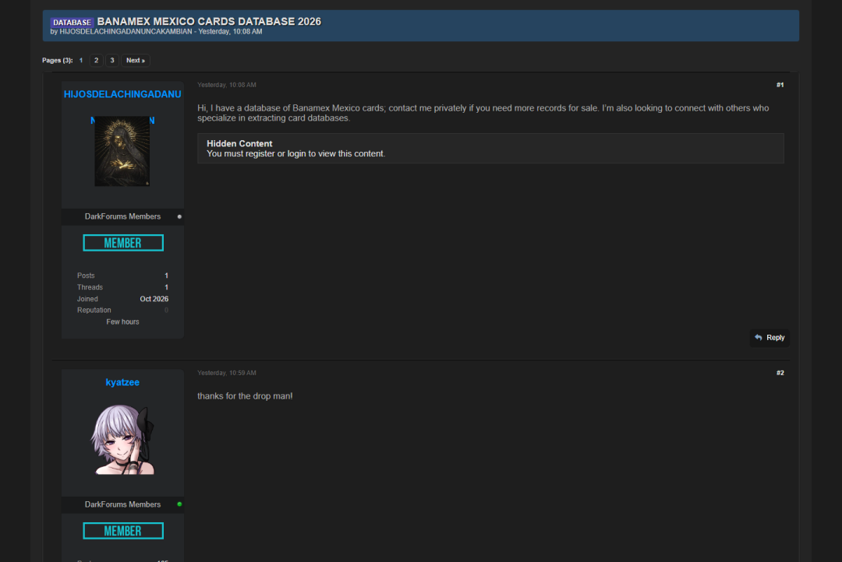The image size is (842, 562).
Task: Open the #2 post permalink
Action: 780,373
